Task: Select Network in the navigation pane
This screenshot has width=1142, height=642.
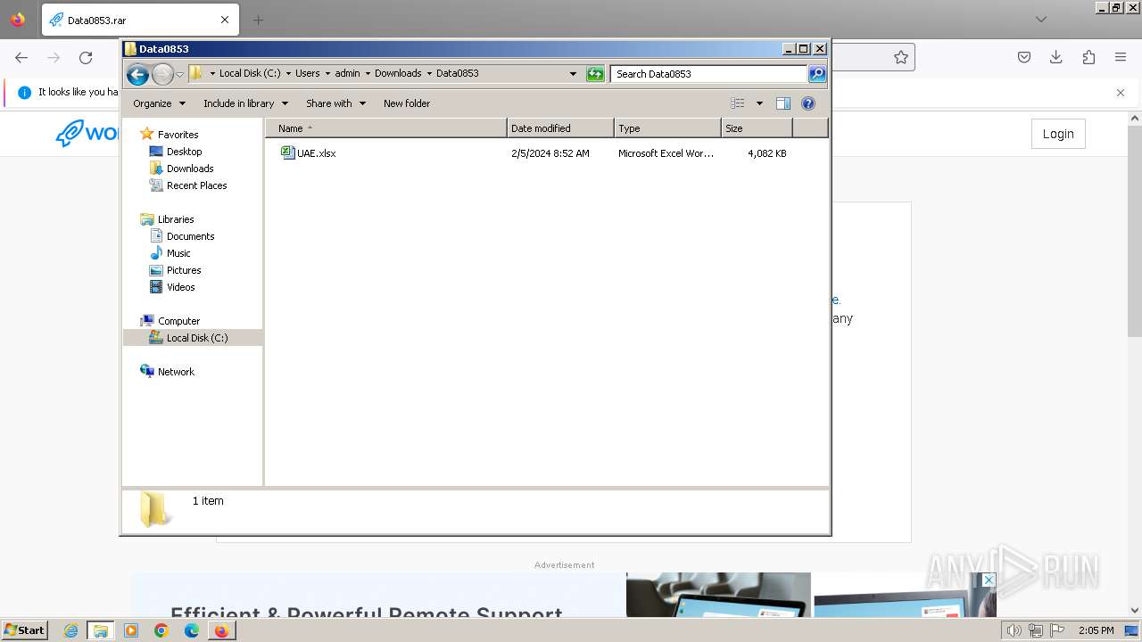Action: click(176, 372)
